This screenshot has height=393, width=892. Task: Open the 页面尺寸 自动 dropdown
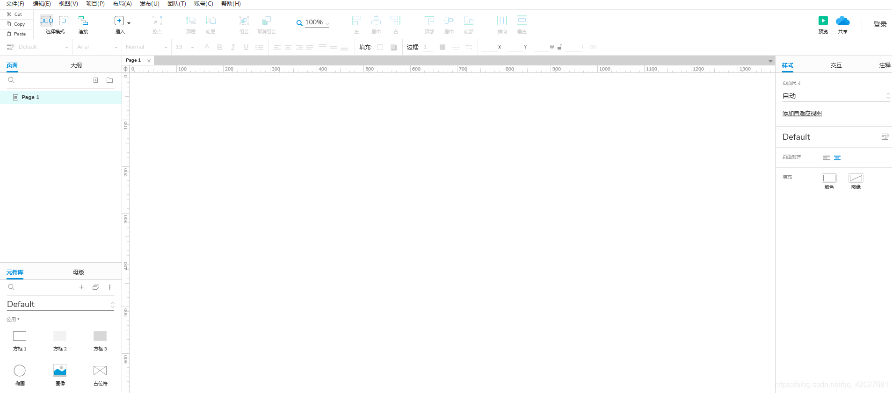[836, 96]
